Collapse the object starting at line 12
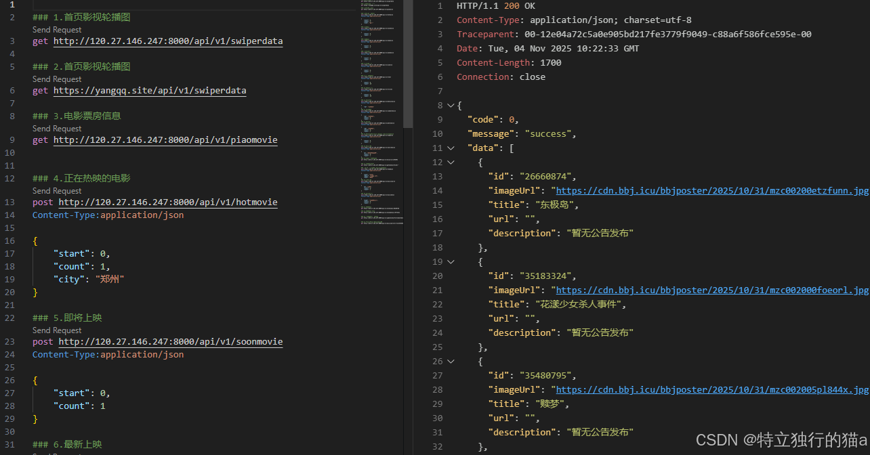 click(x=451, y=162)
